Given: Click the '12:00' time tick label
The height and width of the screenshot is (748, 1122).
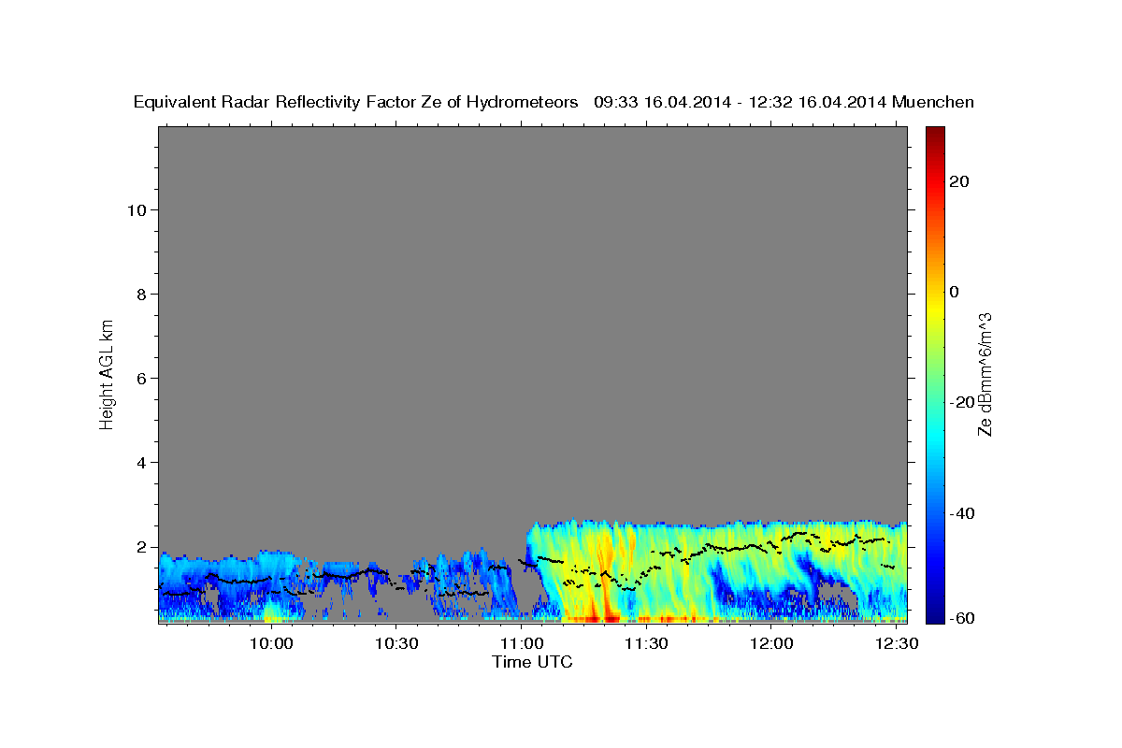Looking at the screenshot, I should (x=770, y=643).
